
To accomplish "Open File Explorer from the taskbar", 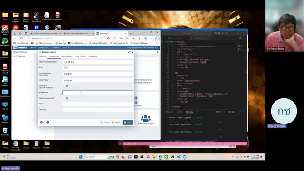I will (154, 157).
